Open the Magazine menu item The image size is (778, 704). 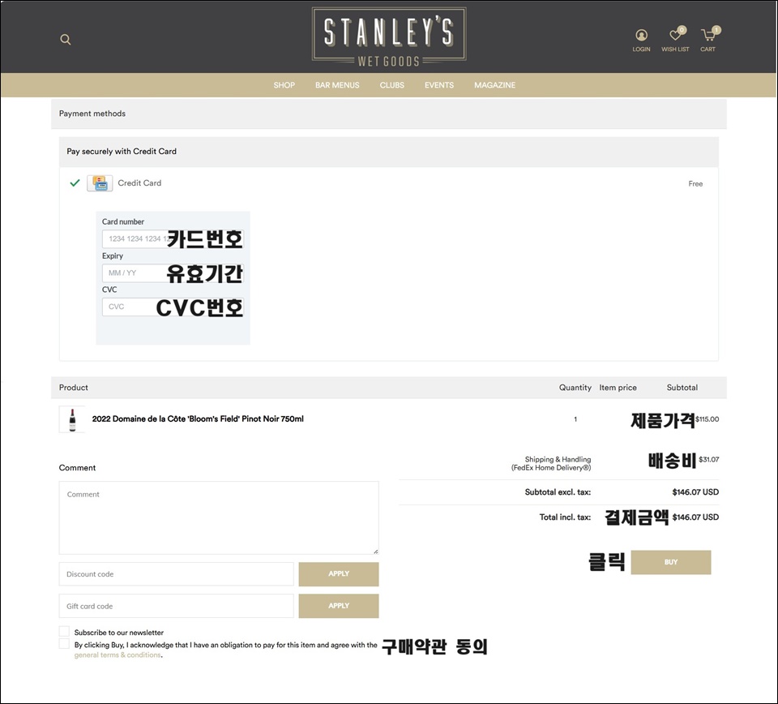coord(494,85)
